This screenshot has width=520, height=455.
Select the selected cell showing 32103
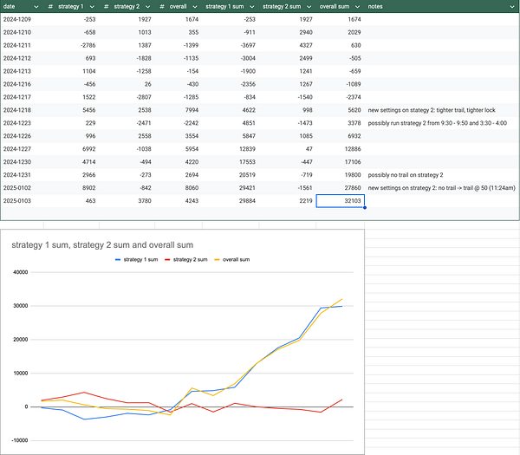point(341,201)
